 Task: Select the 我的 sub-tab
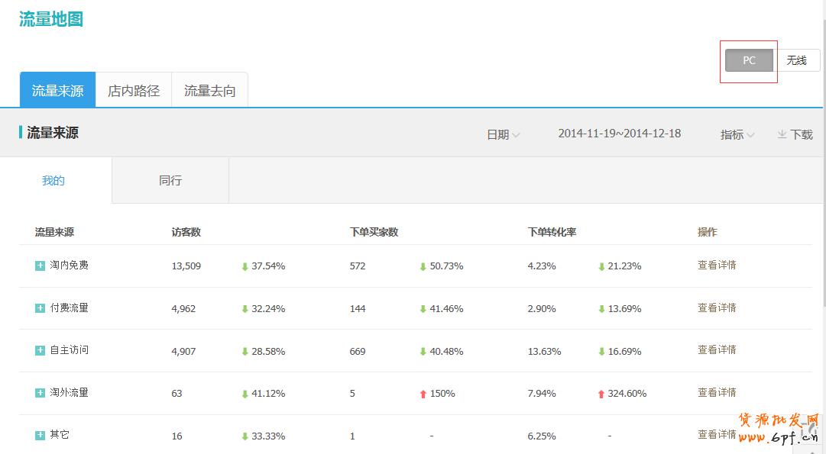pos(53,181)
